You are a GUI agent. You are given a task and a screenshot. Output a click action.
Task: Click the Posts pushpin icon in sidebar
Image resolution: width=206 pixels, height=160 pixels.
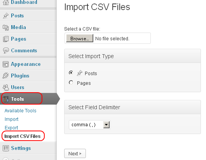tap(6, 16)
